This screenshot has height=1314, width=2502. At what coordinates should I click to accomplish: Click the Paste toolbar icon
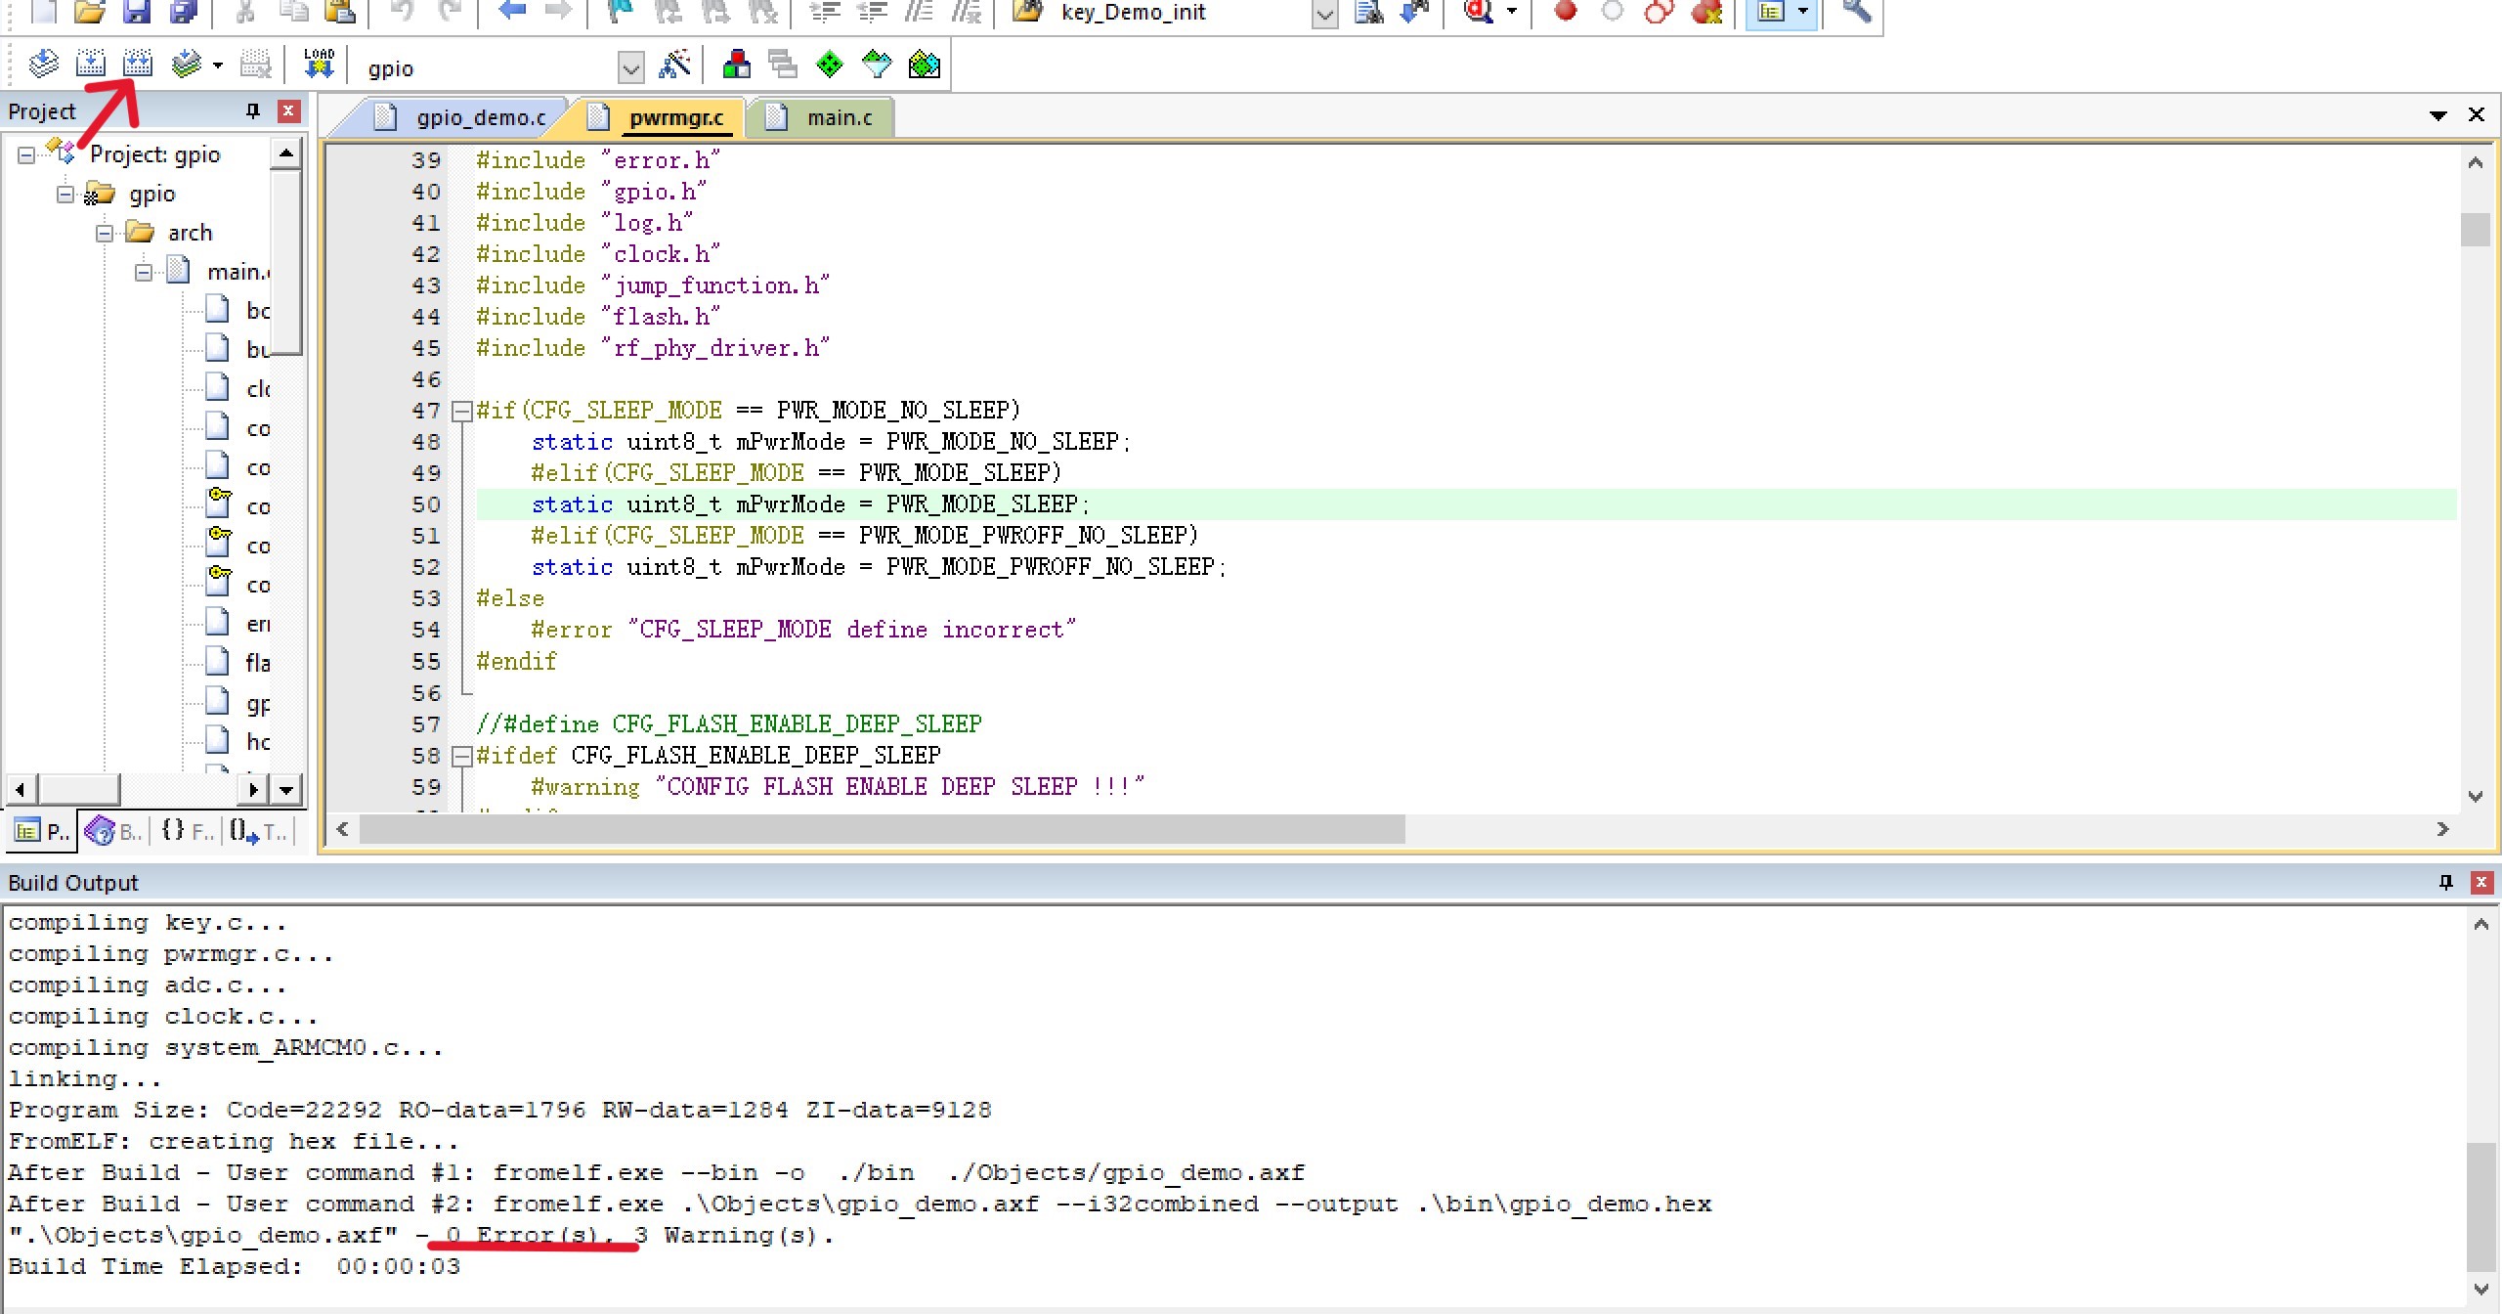click(339, 12)
